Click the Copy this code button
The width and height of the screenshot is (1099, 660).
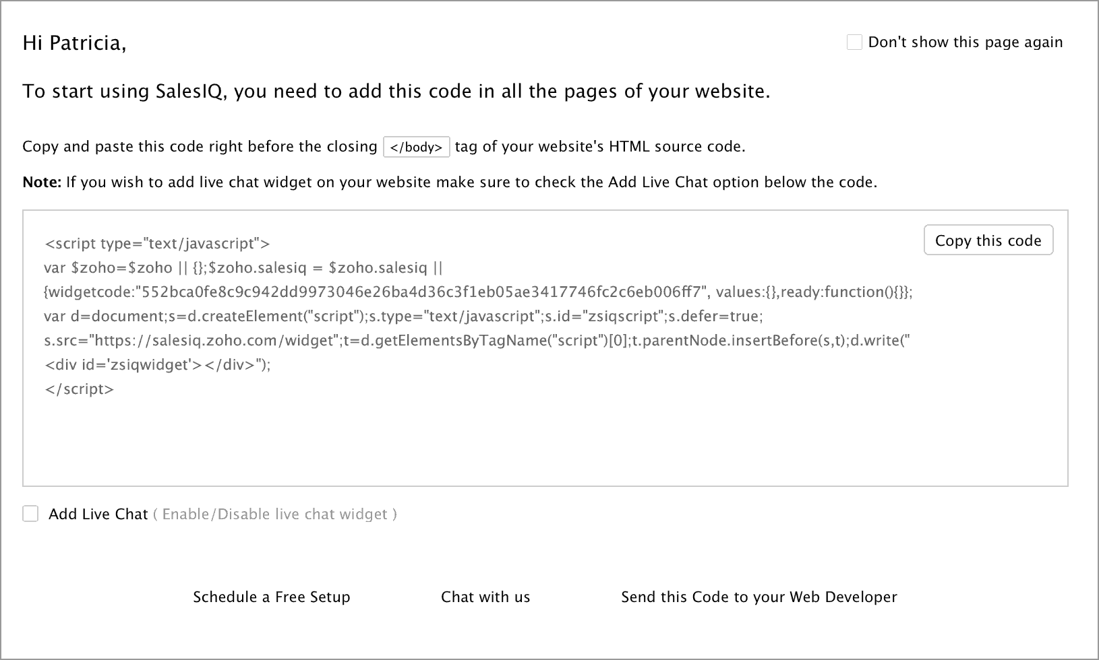(988, 240)
